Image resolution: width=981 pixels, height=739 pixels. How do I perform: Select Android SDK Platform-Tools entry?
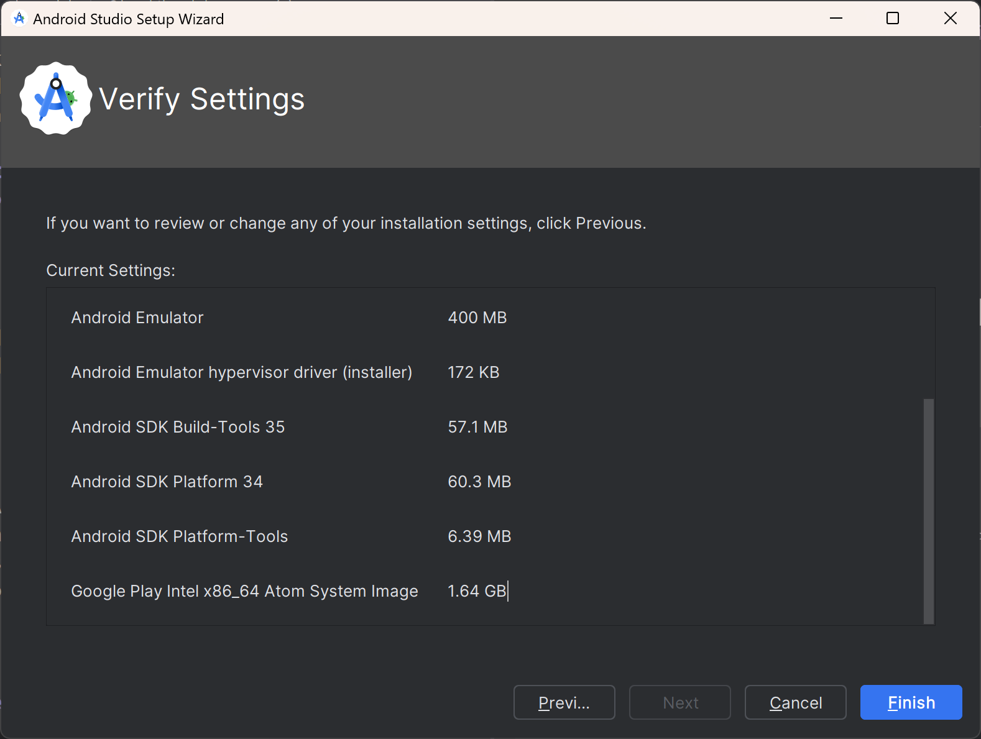click(179, 536)
